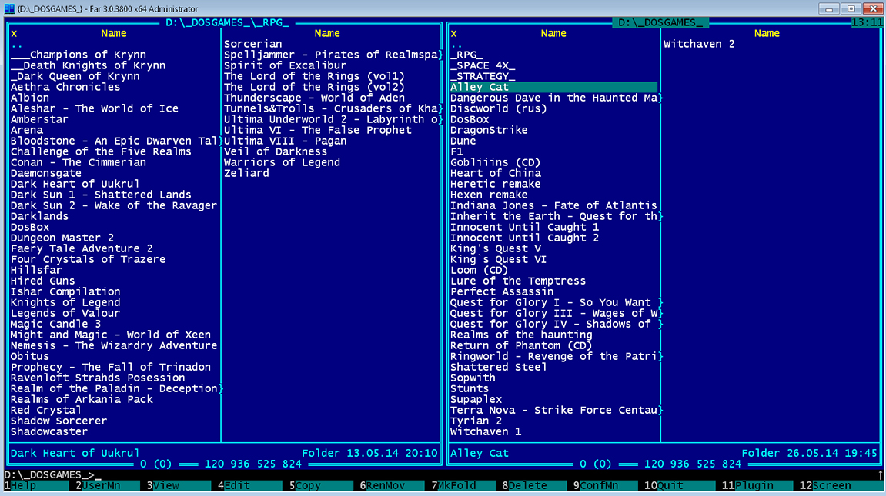The height and width of the screenshot is (496, 886).
Task: Select the Amberstar folder
Action: (x=39, y=119)
